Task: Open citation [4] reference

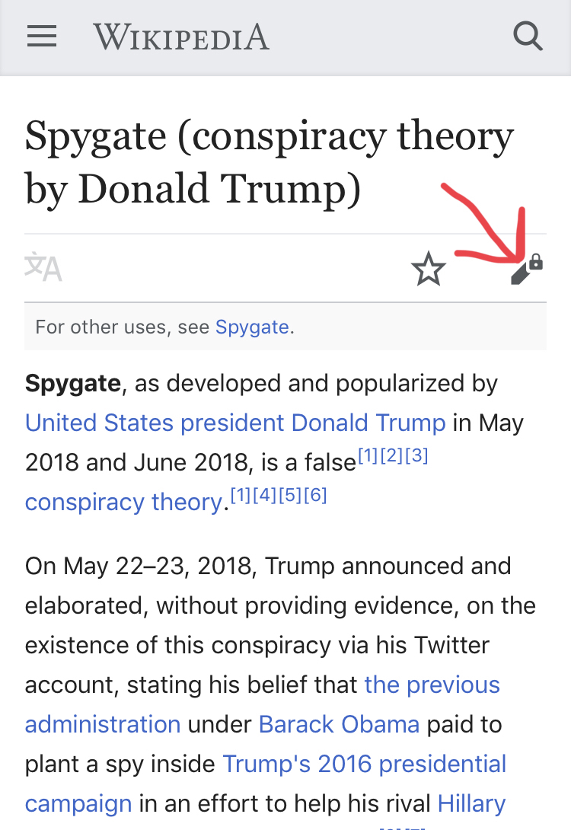Action: click(265, 495)
